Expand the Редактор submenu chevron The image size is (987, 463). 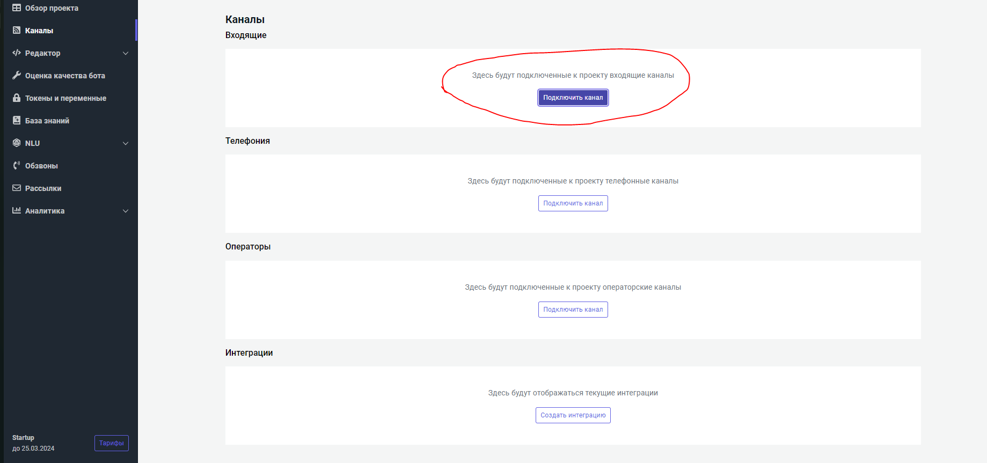[x=126, y=53]
